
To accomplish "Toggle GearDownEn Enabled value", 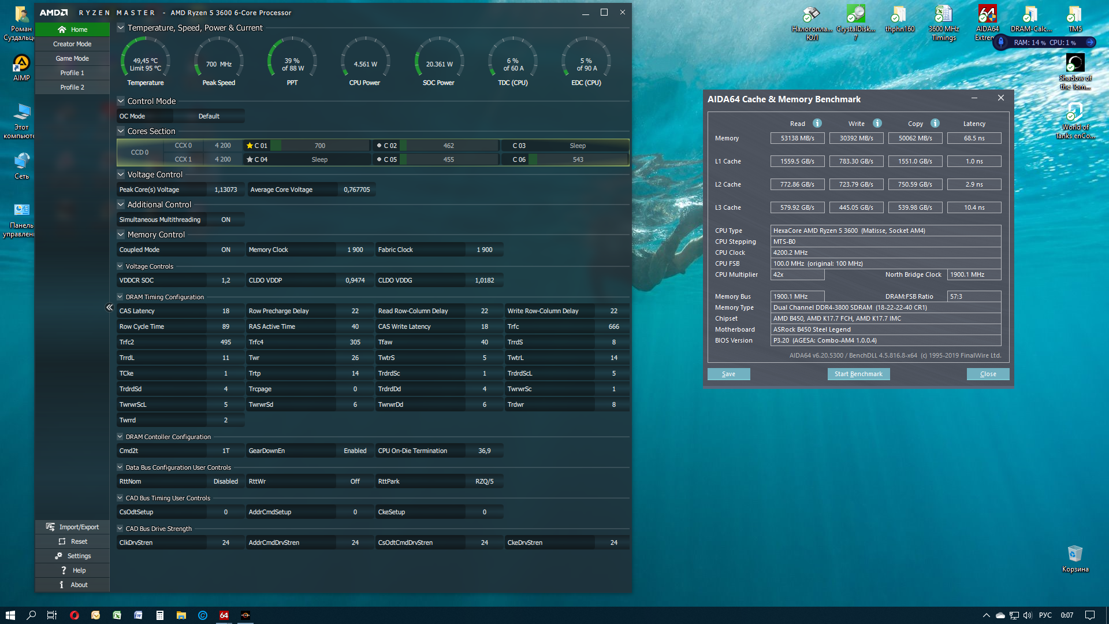I will 355,451.
